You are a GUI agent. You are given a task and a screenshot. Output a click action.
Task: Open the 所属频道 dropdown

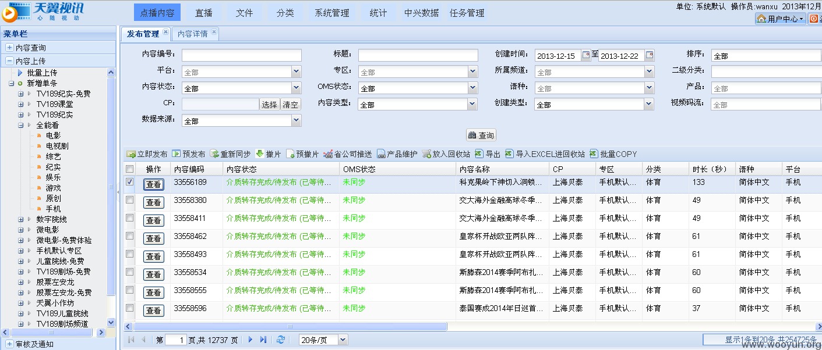(x=649, y=72)
